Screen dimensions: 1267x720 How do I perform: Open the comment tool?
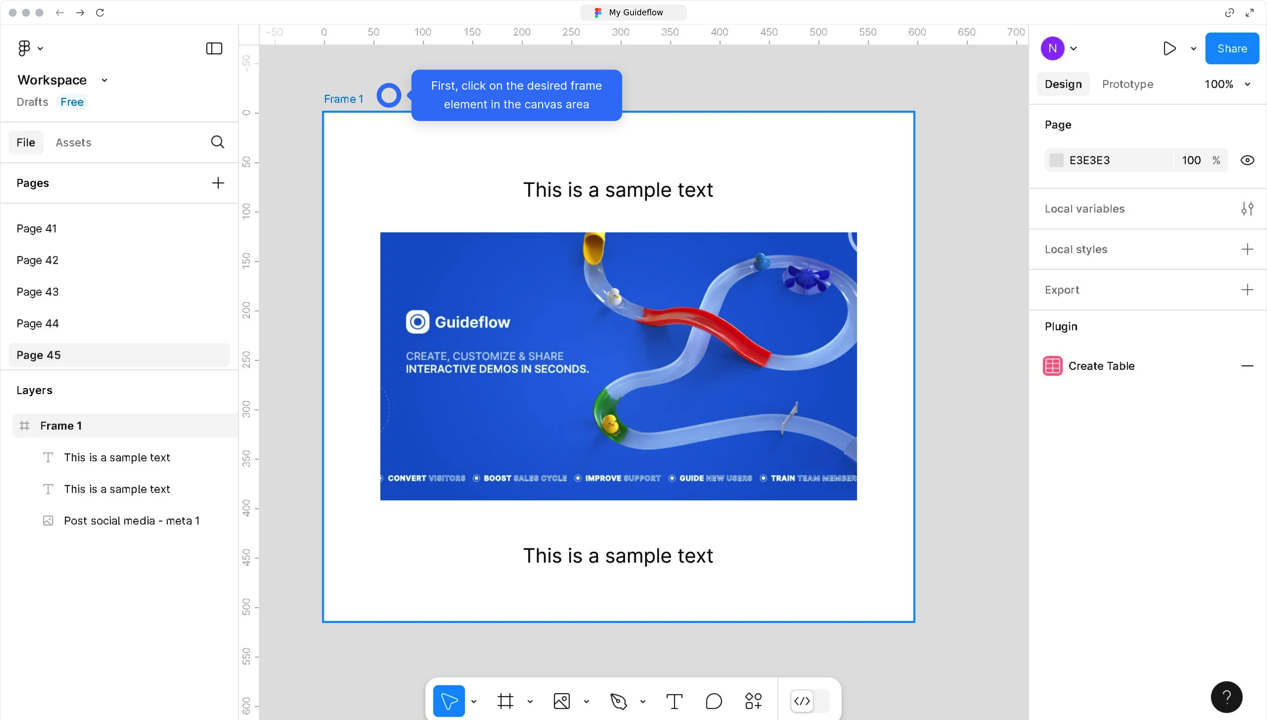tap(714, 701)
